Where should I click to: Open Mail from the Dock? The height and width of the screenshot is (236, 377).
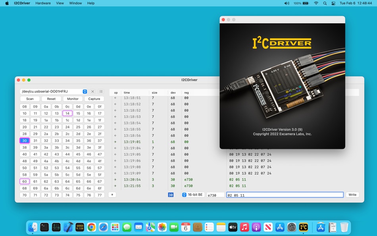click(139, 227)
